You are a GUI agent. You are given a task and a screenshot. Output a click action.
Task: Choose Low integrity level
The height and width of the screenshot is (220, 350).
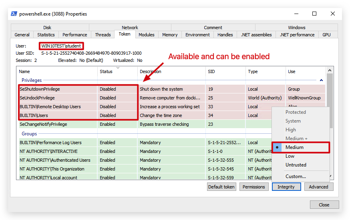point(301,156)
